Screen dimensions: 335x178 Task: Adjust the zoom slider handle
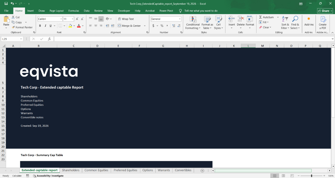click(x=311, y=176)
